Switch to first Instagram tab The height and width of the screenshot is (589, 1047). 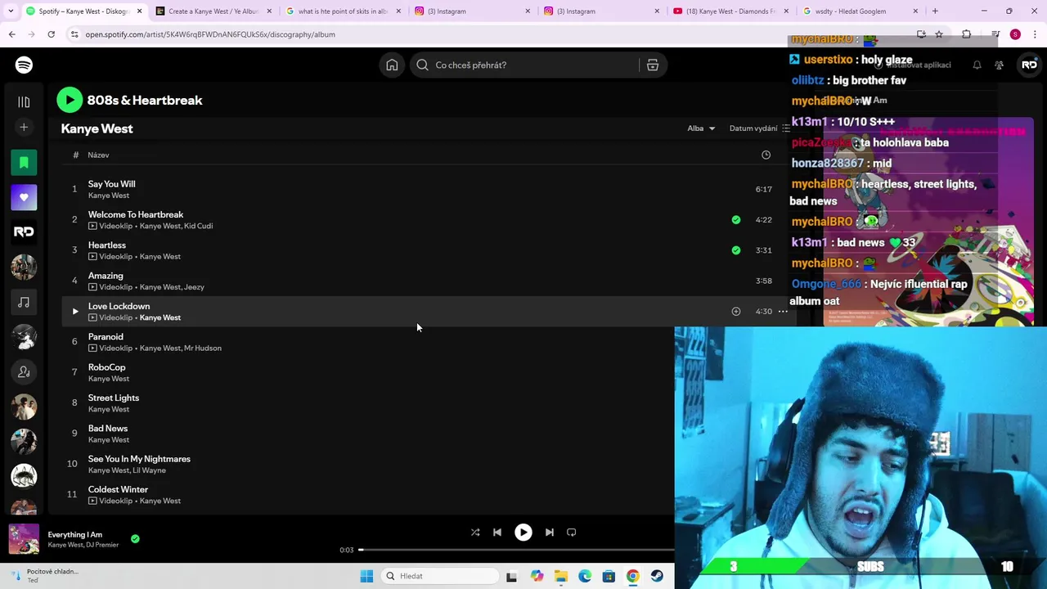[472, 11]
